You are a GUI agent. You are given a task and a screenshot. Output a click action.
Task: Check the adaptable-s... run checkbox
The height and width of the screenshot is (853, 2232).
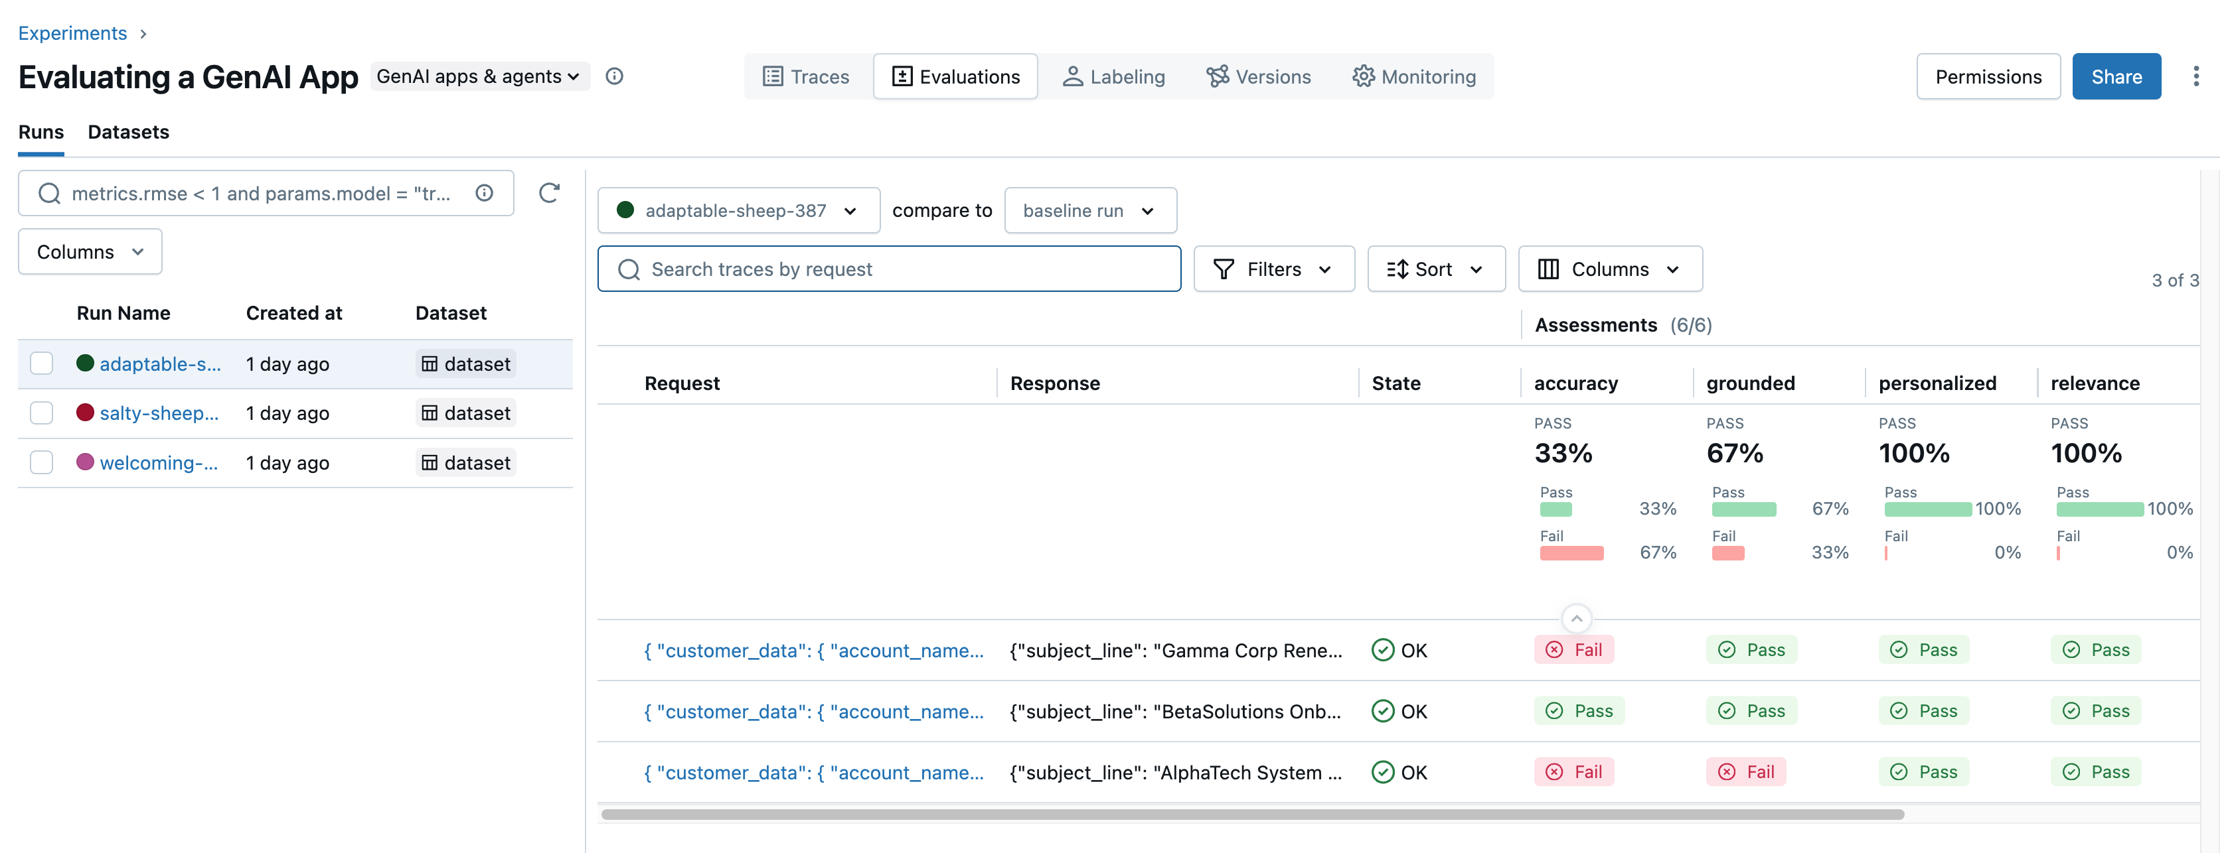pyautogui.click(x=42, y=363)
